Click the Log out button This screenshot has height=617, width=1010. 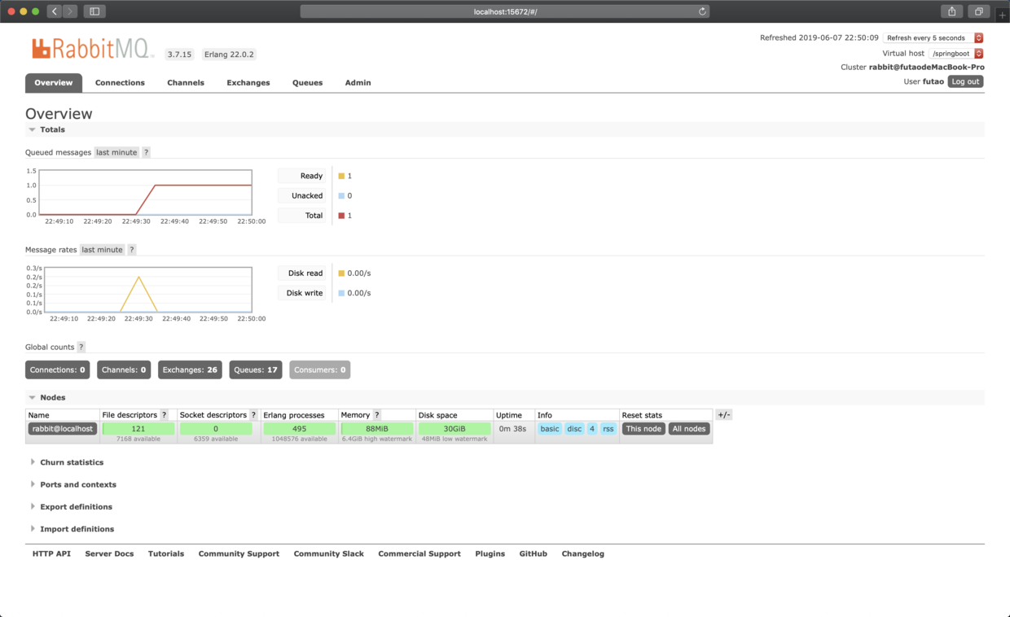pyautogui.click(x=965, y=81)
